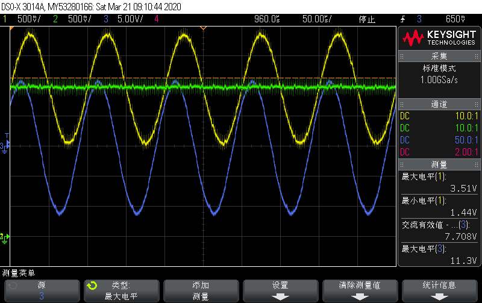
Task: Click the green rotary knob icon on 类型 softkey
Action: point(92,286)
